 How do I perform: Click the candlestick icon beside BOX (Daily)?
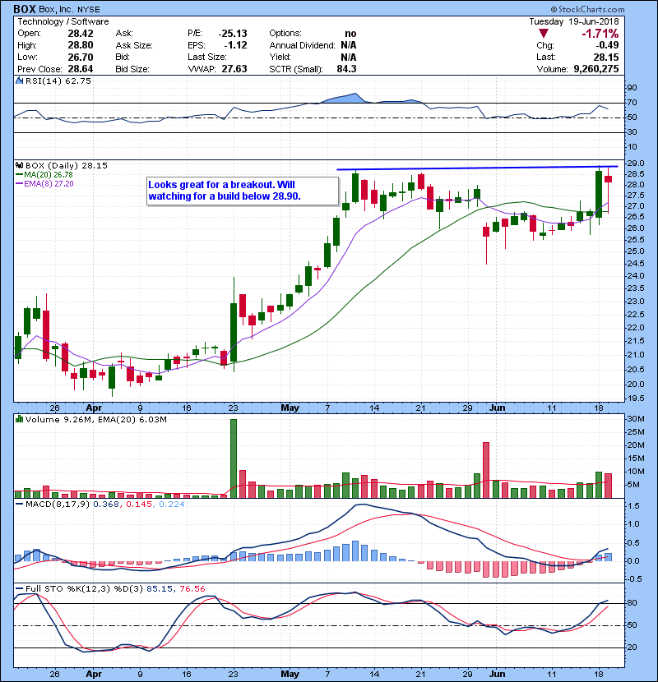[19, 165]
